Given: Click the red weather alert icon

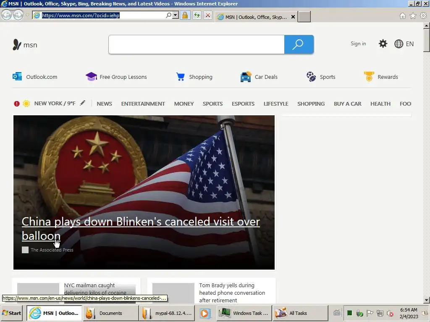Looking at the screenshot, I should [x=17, y=104].
